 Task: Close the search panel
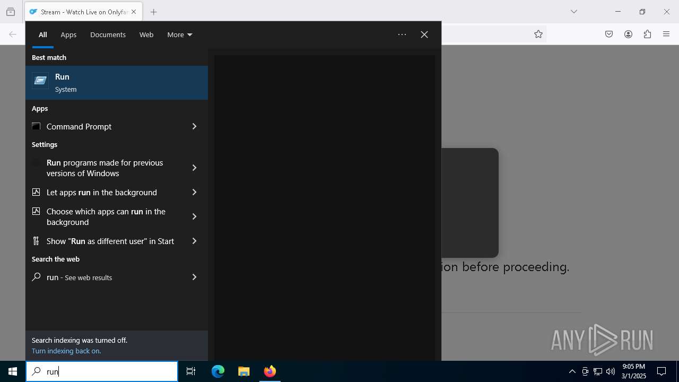pos(424,34)
